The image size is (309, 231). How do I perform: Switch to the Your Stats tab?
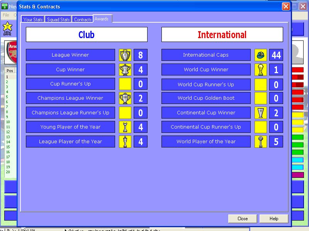pos(33,19)
